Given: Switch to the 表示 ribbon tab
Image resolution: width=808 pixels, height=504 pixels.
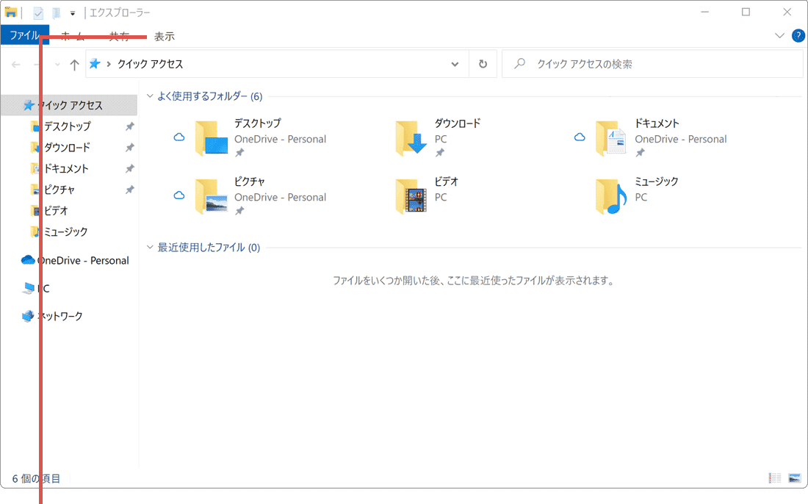Looking at the screenshot, I should tap(165, 35).
